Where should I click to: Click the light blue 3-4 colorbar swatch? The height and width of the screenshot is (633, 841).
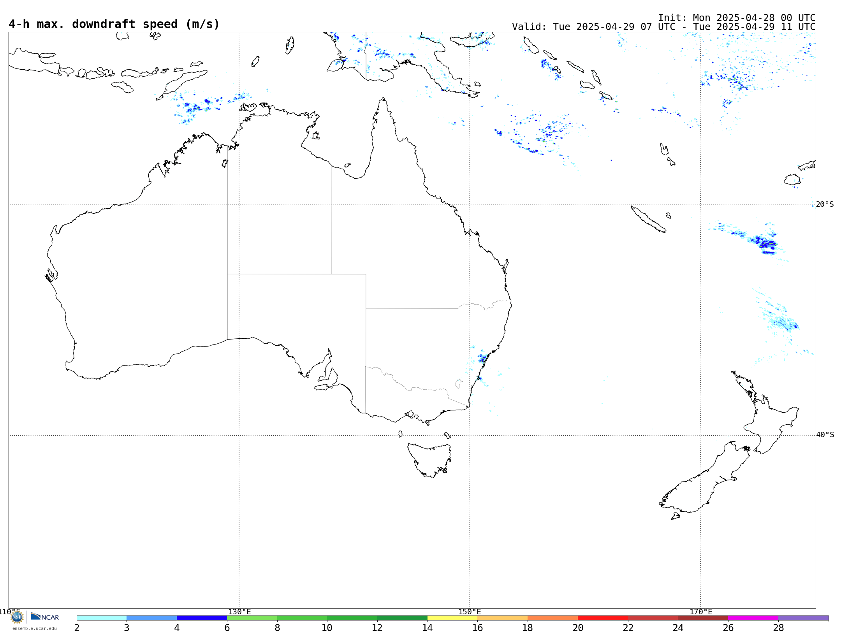pyautogui.click(x=151, y=618)
